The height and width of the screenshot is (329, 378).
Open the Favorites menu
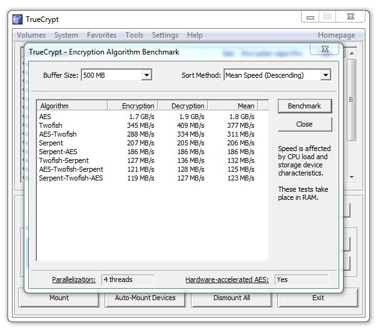101,35
